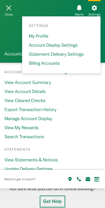The image size is (105, 208).
Task: Open View Account Details link
Action: 25,91
